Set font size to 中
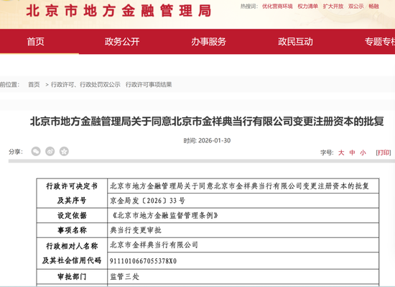This screenshot has width=395, height=287. point(352,152)
